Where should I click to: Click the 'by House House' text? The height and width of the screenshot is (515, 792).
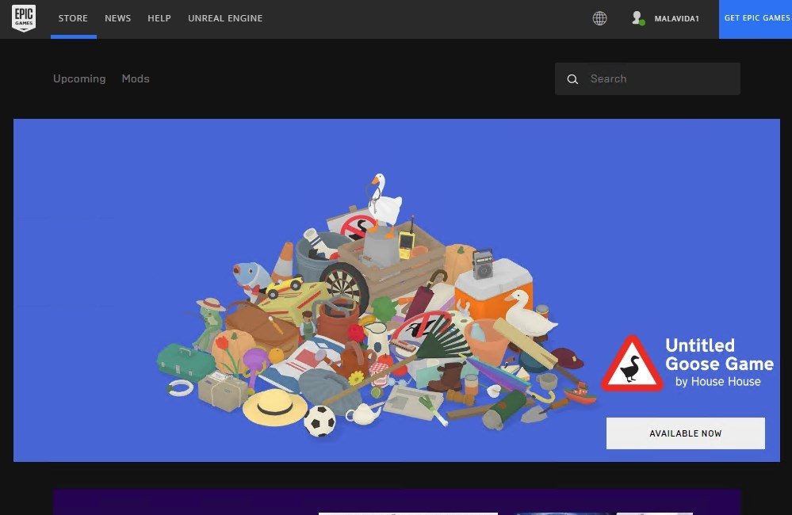(x=717, y=382)
